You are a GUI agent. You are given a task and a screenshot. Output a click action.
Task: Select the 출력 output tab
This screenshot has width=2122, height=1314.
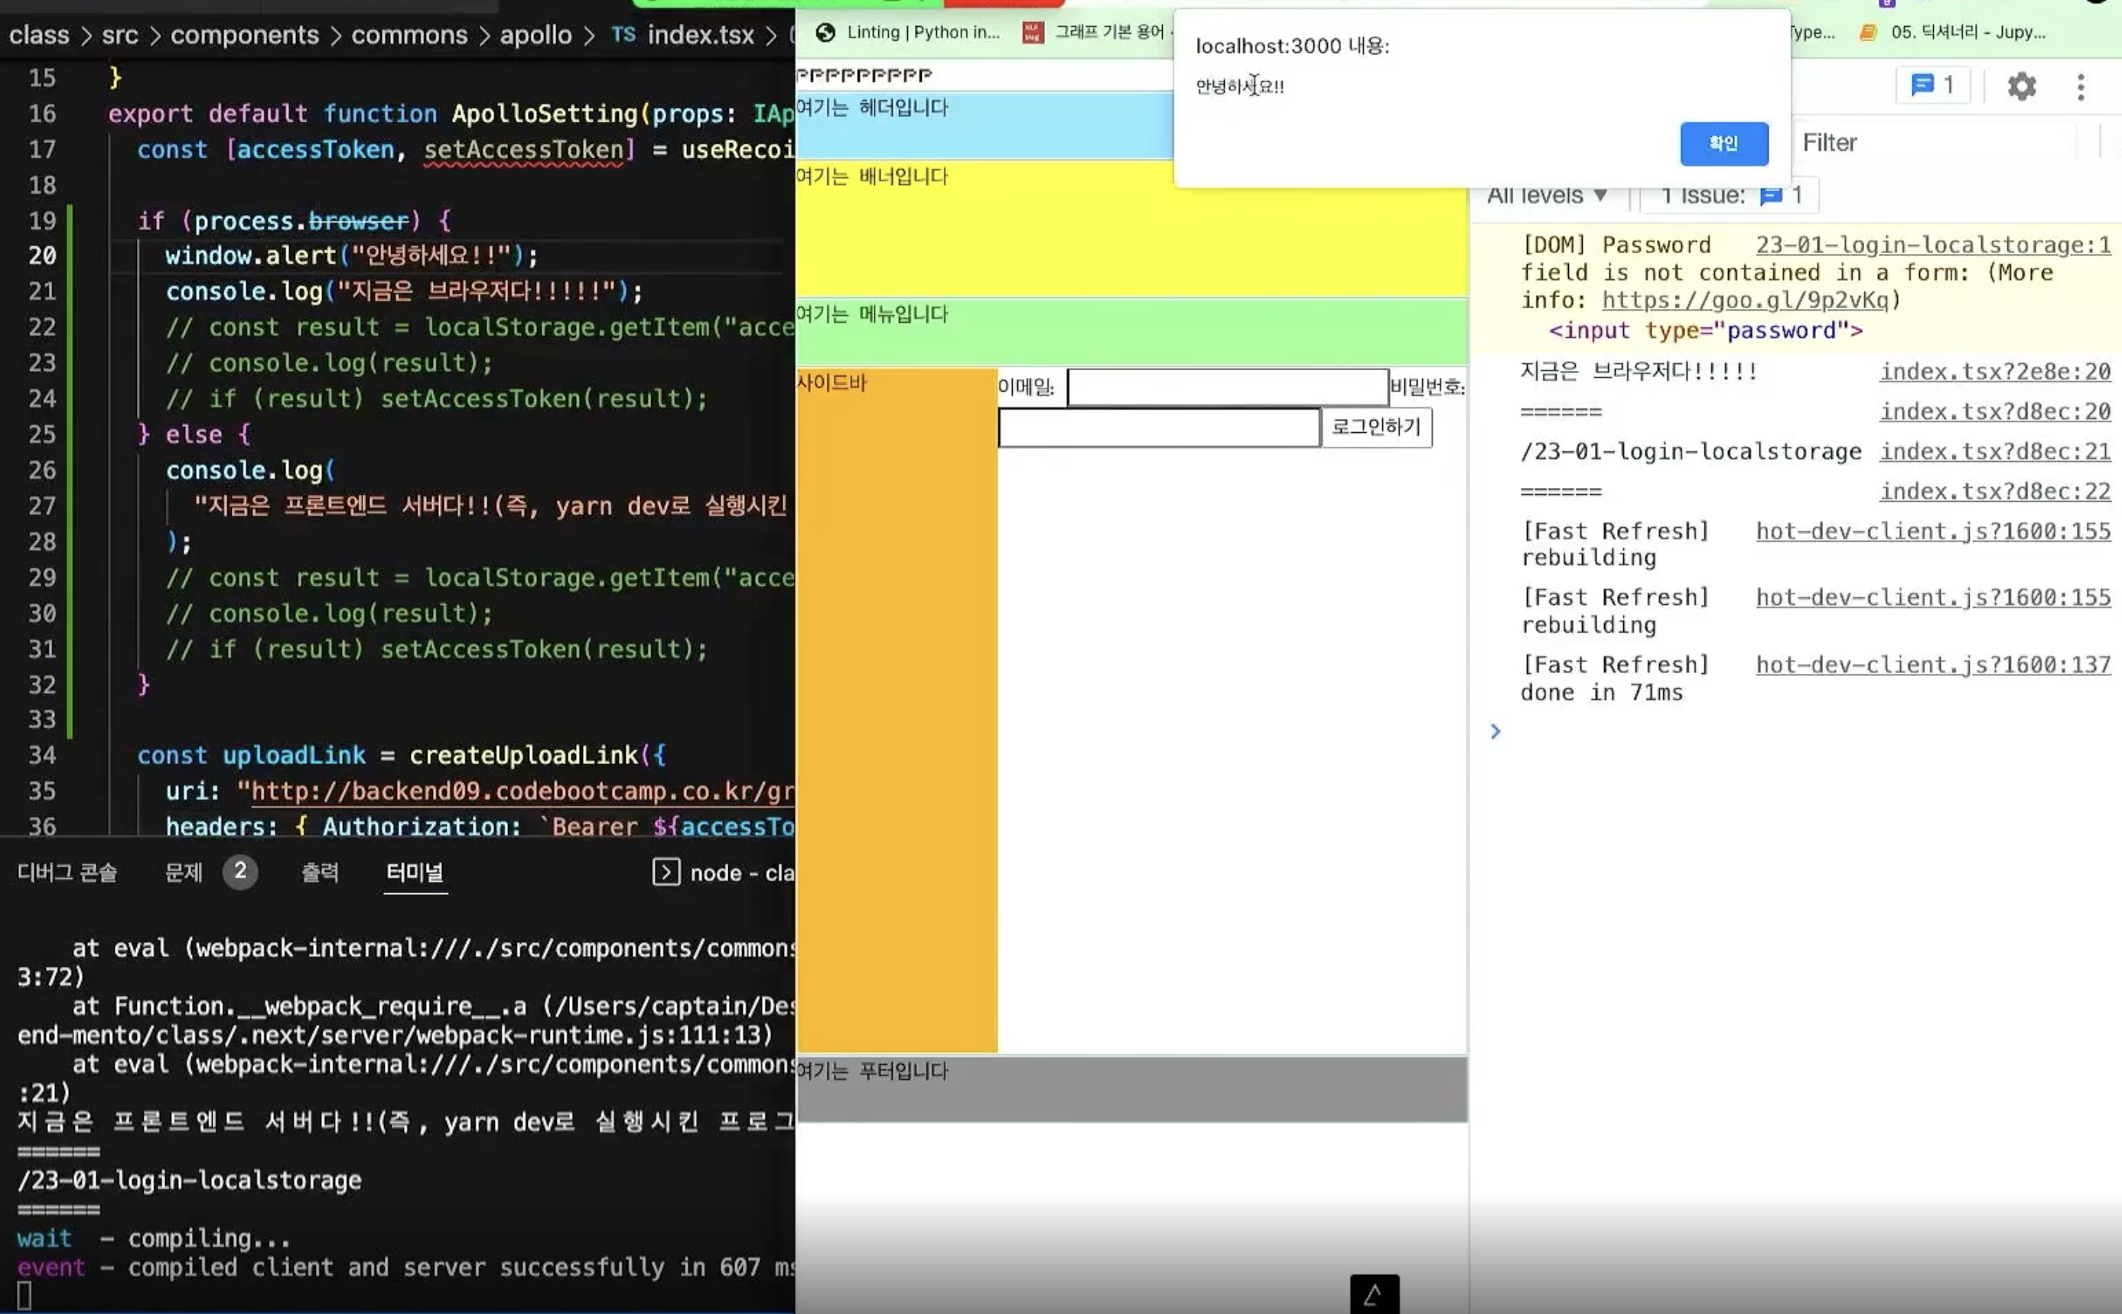320,872
